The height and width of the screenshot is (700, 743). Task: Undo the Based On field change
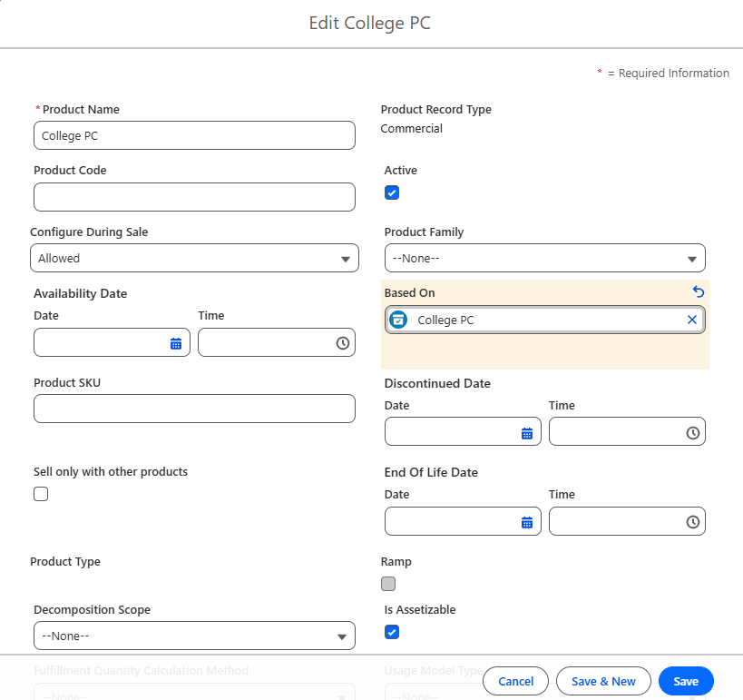coord(698,291)
